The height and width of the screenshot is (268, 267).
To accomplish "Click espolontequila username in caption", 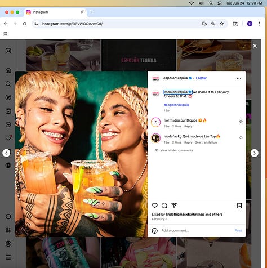I will tap(176, 92).
